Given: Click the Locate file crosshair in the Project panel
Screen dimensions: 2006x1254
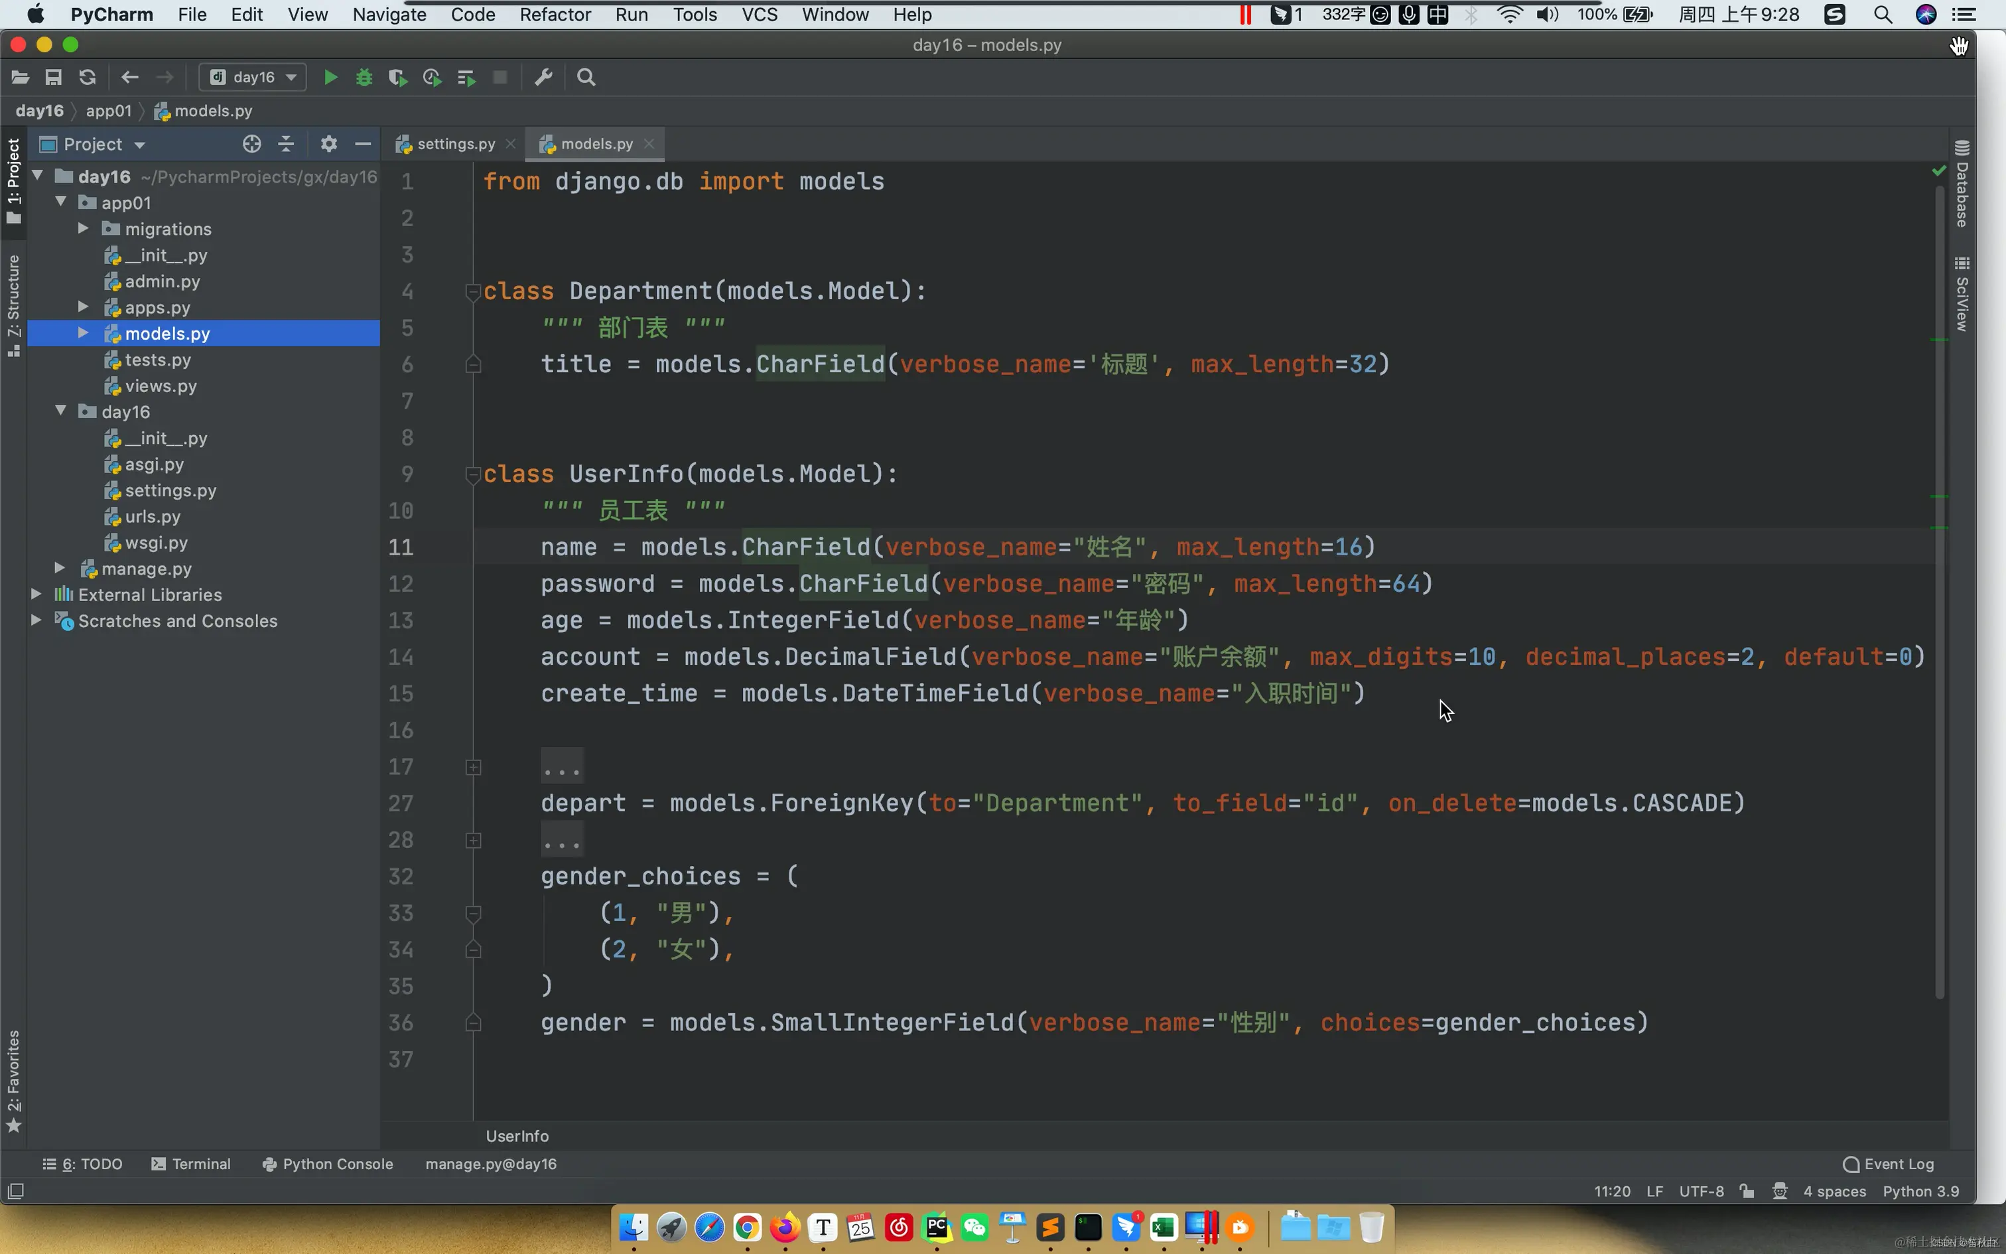Looking at the screenshot, I should tap(252, 143).
